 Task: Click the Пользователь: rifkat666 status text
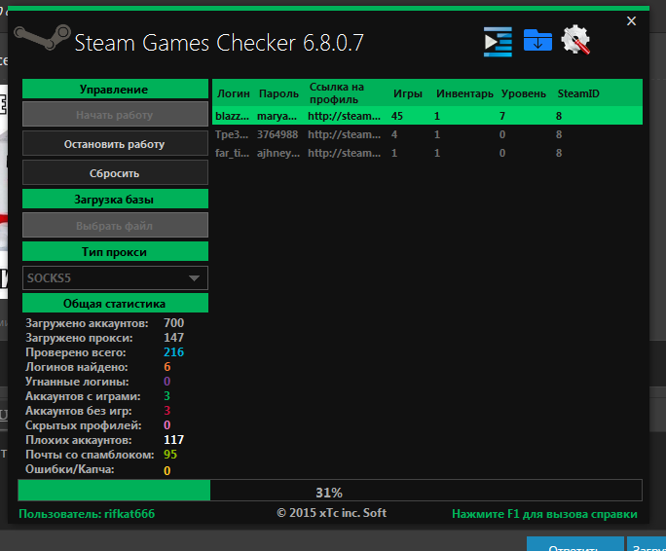point(87,514)
